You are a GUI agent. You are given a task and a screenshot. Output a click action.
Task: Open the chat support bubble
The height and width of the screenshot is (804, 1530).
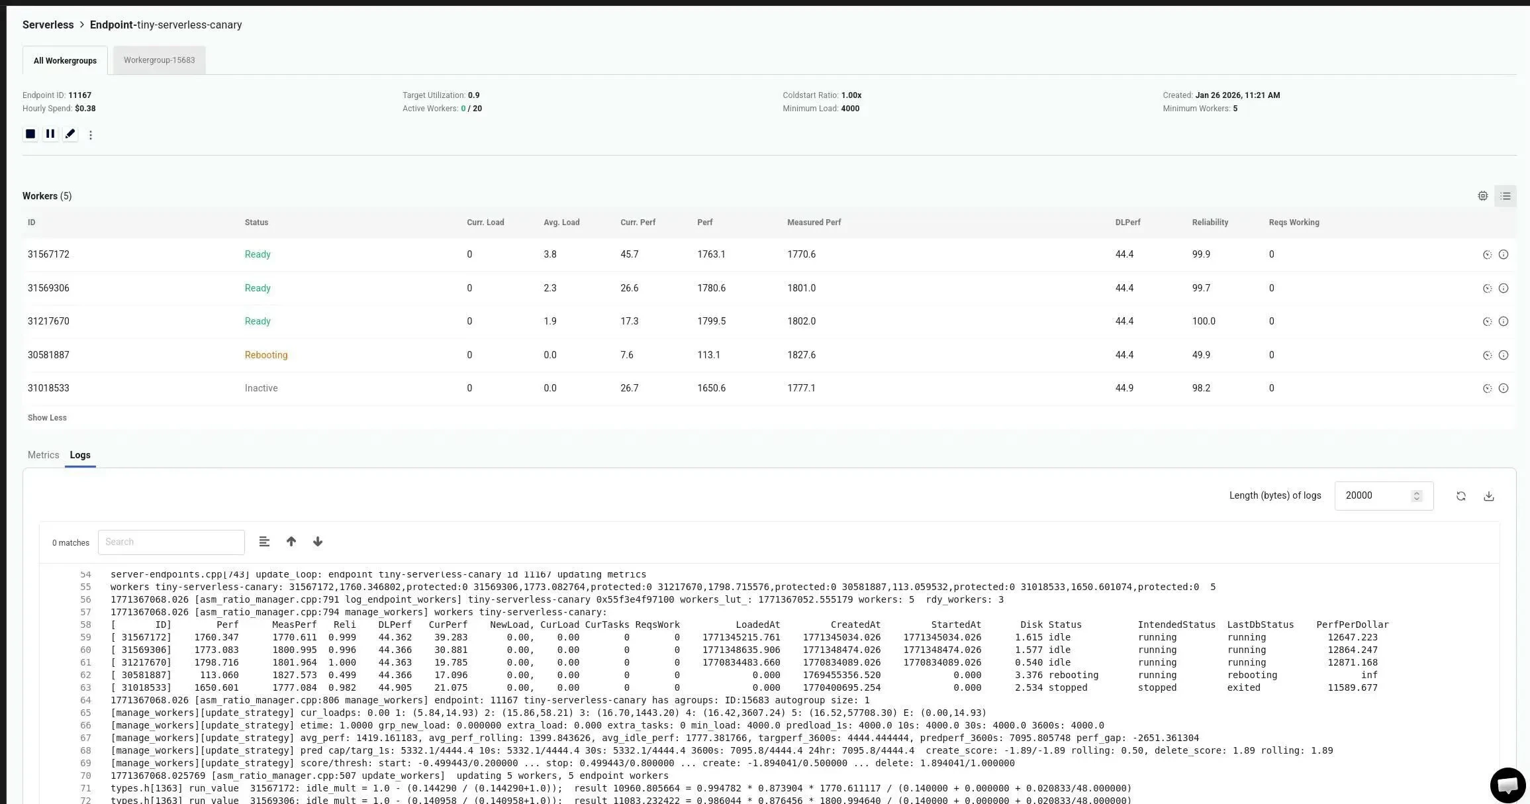pyautogui.click(x=1509, y=785)
